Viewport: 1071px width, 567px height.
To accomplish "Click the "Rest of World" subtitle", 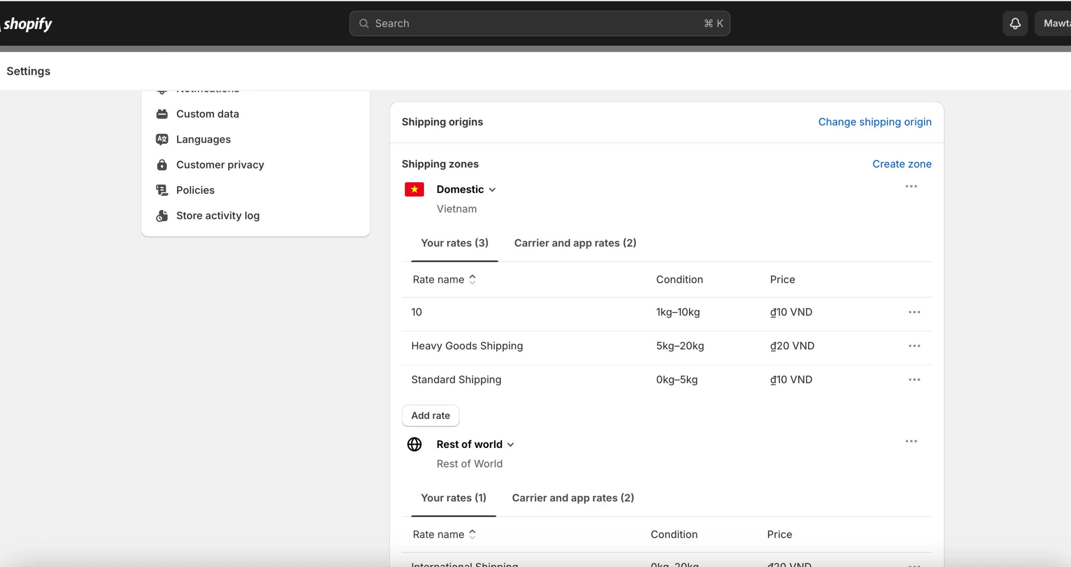I will tap(469, 464).
